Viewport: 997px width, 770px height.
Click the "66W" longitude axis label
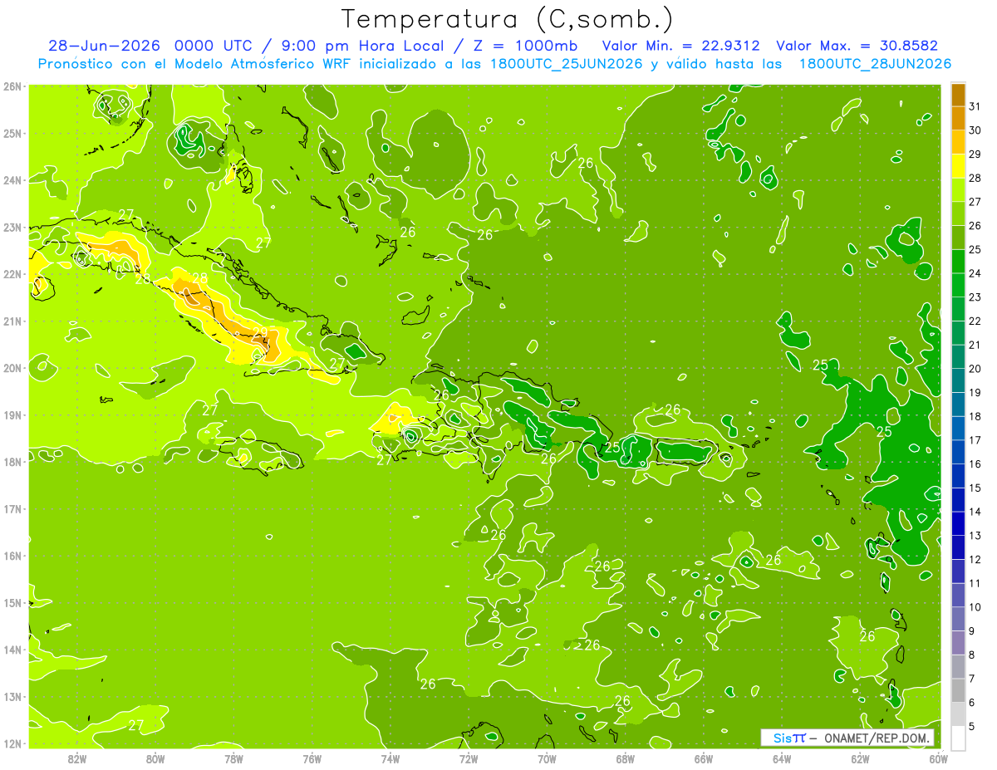click(x=703, y=758)
